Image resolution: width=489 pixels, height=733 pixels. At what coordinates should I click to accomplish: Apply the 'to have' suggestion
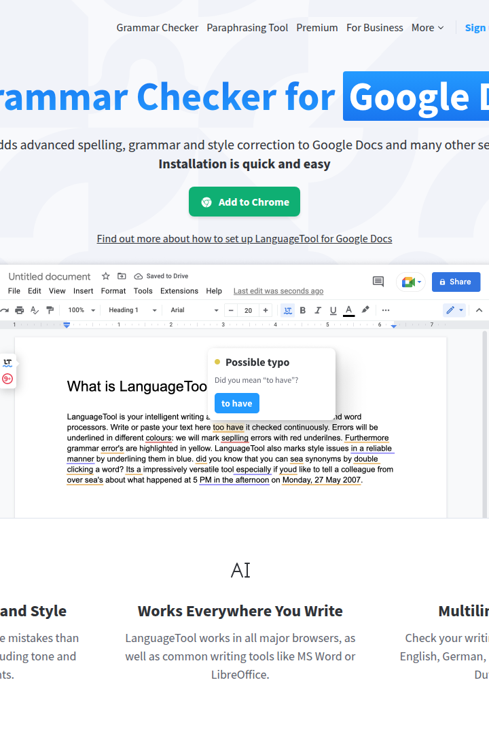click(237, 403)
